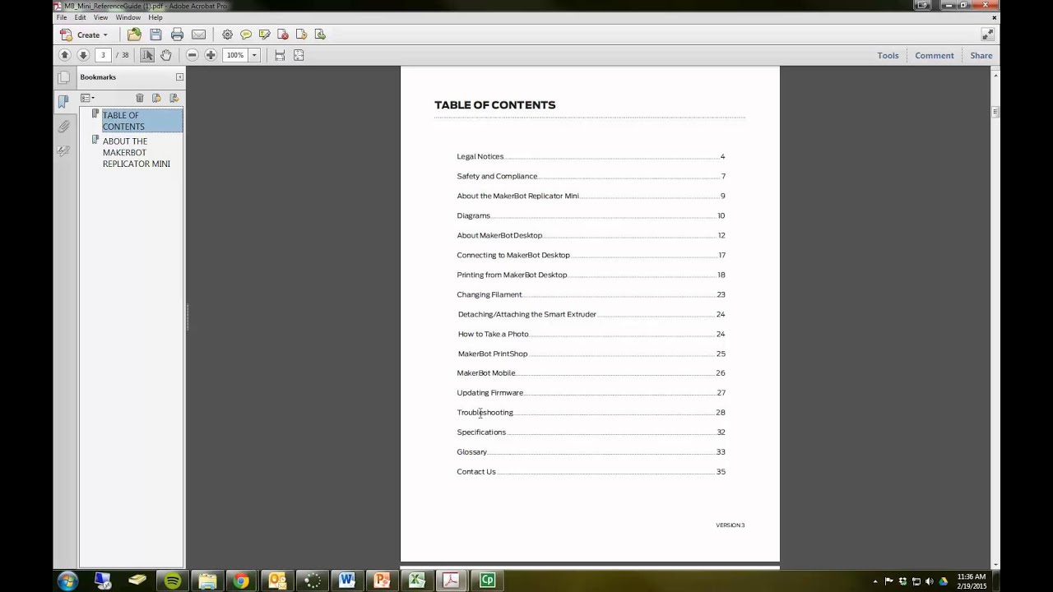Screen dimensions: 1053x592
Task: Go to previous page with up arrow
Action: 64,55
